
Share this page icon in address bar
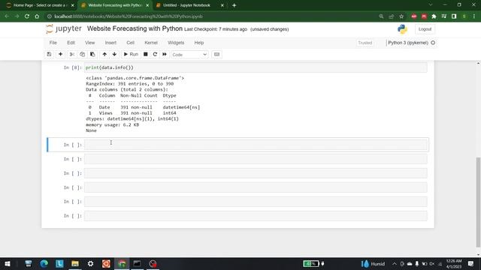click(392, 16)
